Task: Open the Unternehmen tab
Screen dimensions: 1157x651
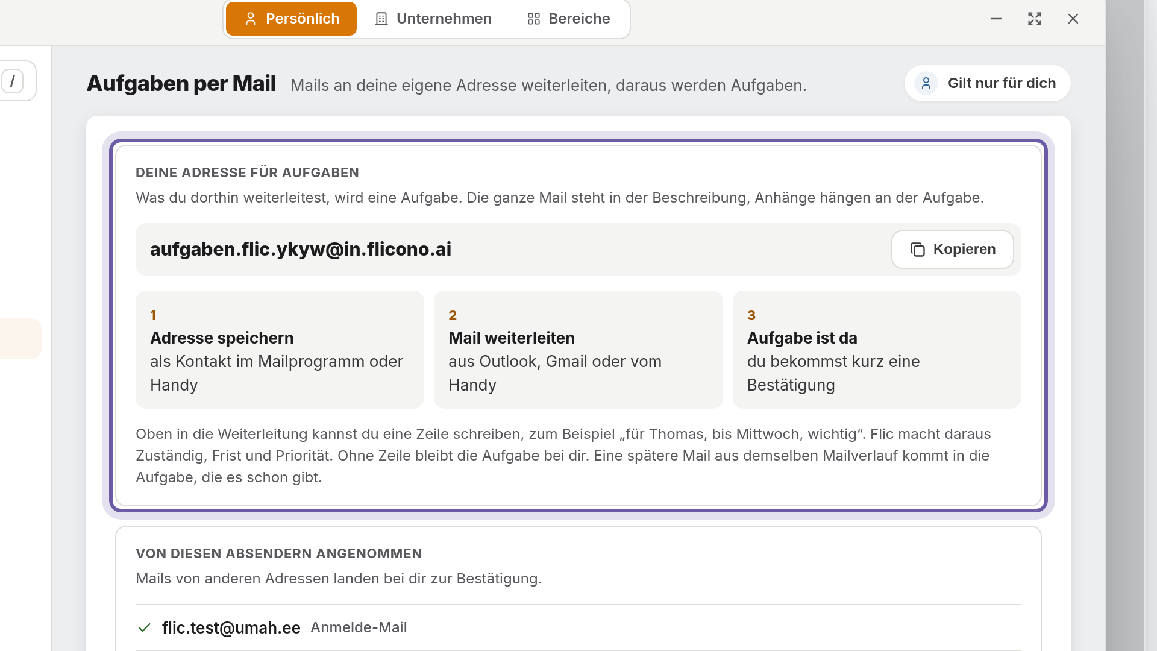Action: [x=433, y=19]
